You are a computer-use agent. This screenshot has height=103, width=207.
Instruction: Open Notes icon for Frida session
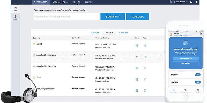point(137,79)
